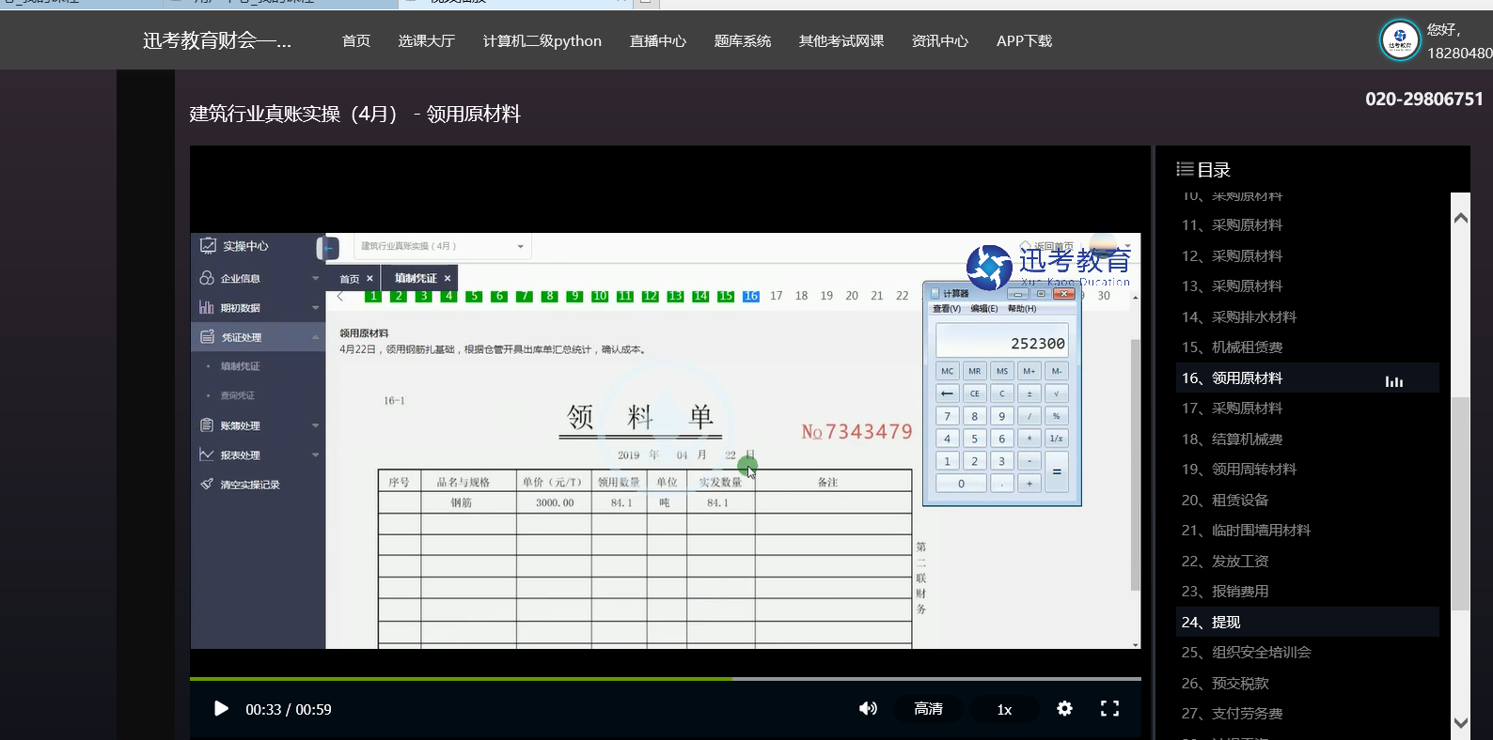Change playback speed from 1x

1004,710
